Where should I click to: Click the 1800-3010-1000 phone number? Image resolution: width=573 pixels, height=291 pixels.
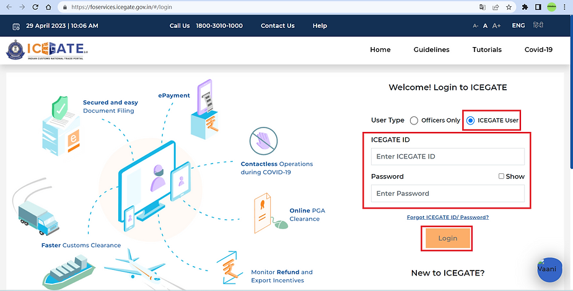tap(219, 26)
